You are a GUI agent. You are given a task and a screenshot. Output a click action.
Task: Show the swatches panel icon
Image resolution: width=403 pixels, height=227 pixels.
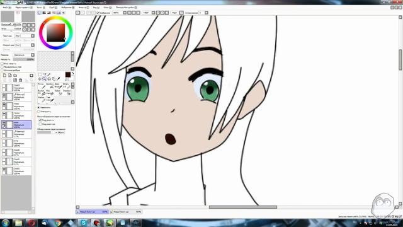coord(59,13)
